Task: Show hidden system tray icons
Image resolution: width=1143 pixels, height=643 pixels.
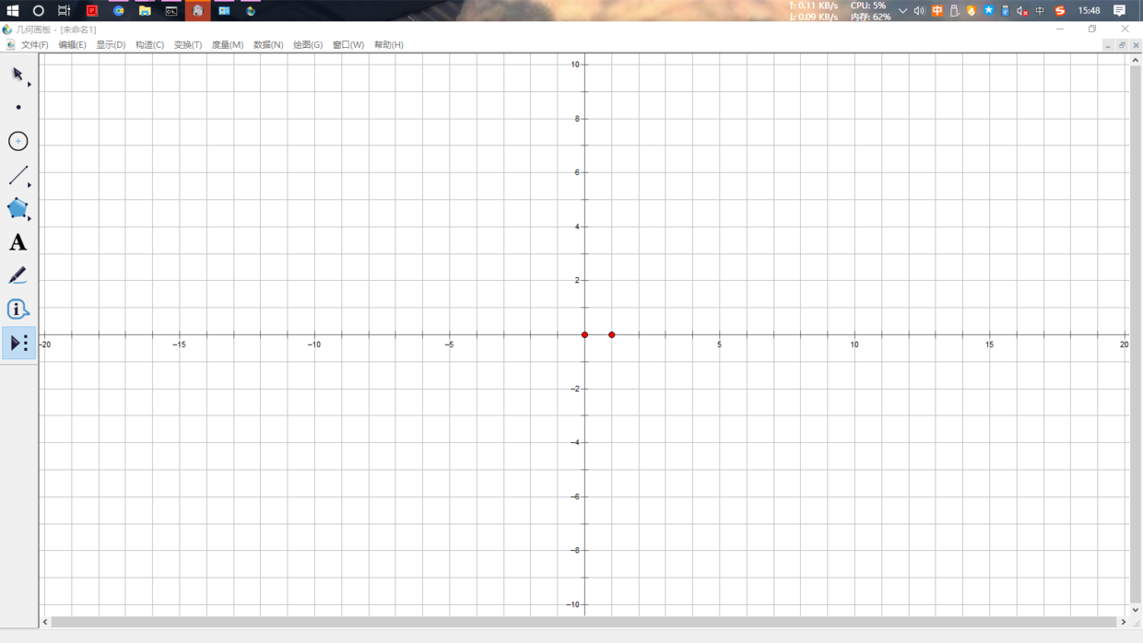Action: 902,11
